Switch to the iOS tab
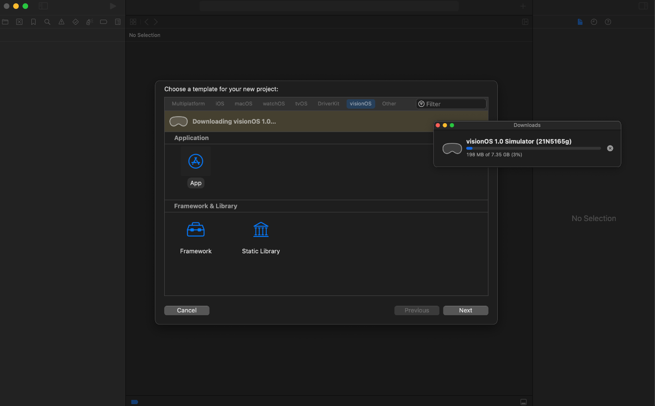The height and width of the screenshot is (406, 655). point(220,104)
